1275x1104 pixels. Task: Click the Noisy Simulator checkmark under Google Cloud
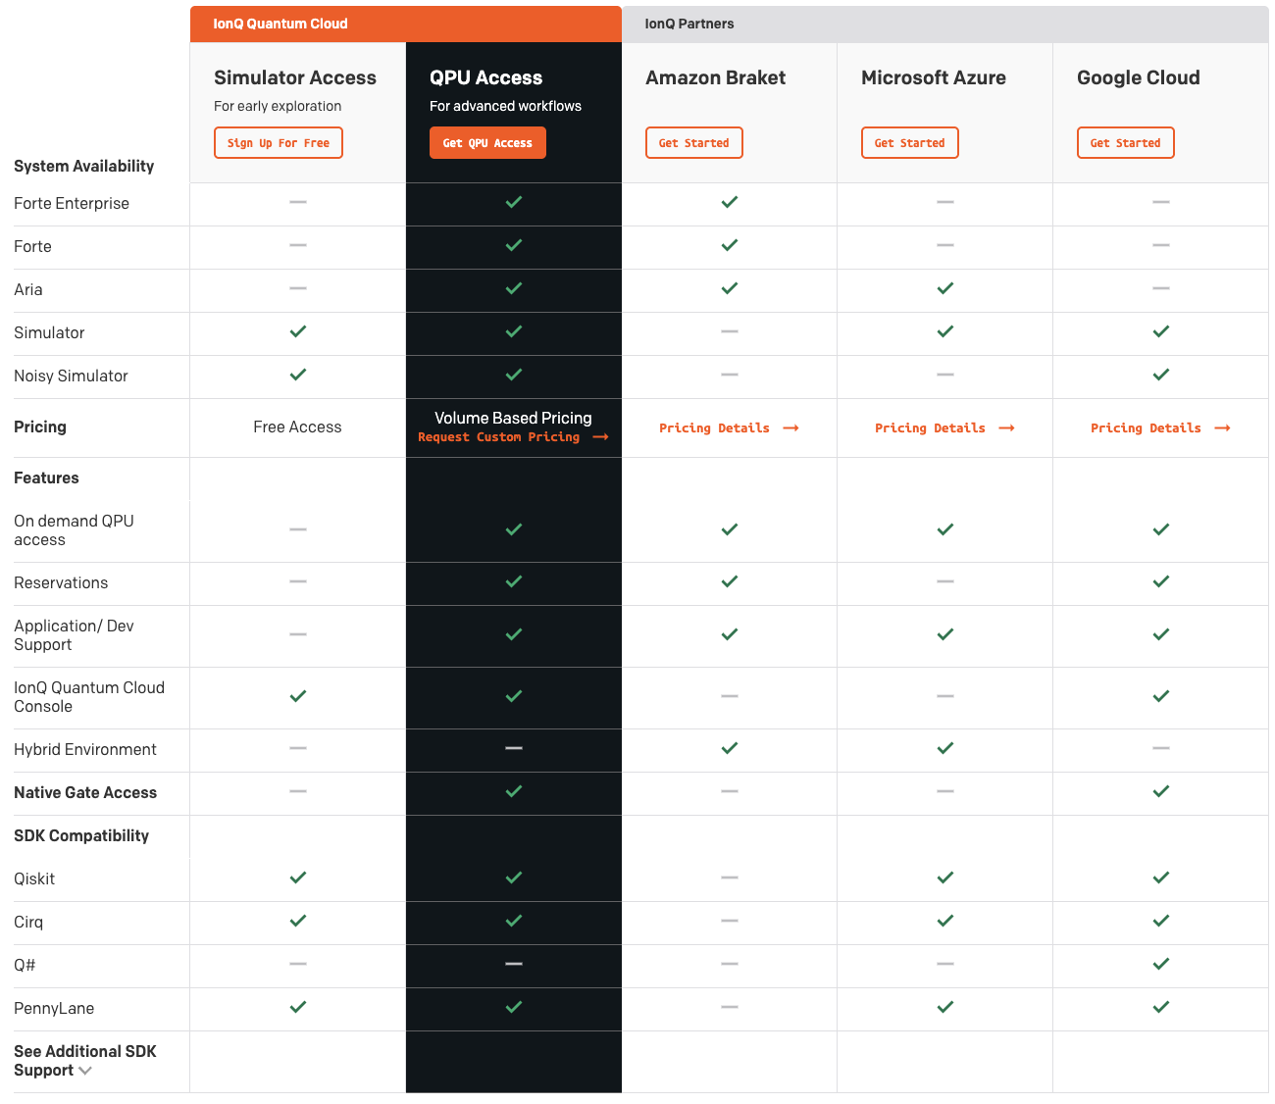(1160, 375)
